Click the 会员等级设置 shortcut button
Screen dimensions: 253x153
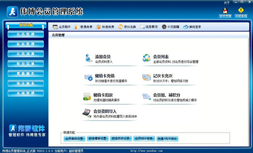(74, 138)
